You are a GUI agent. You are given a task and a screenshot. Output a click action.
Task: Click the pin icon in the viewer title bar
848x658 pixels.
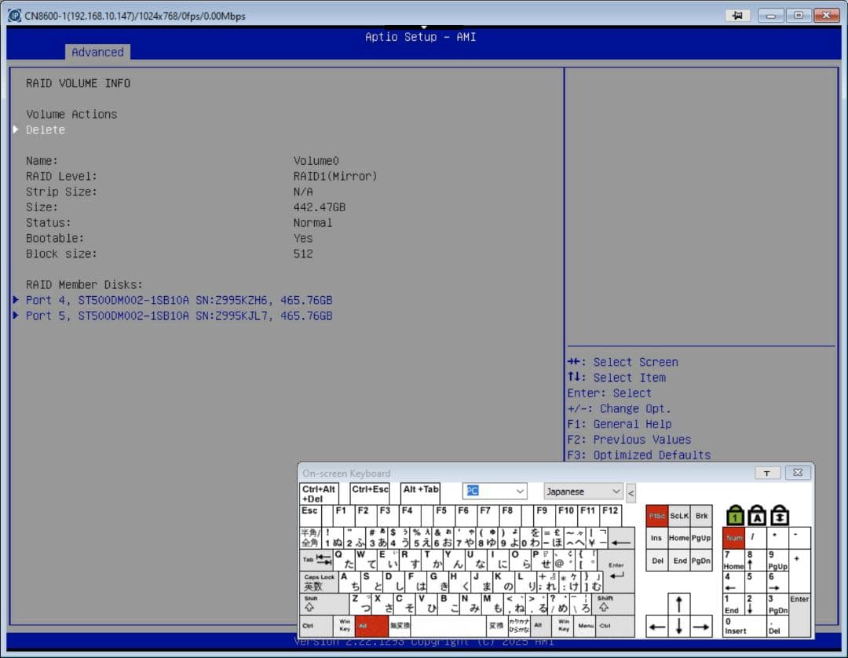click(737, 16)
